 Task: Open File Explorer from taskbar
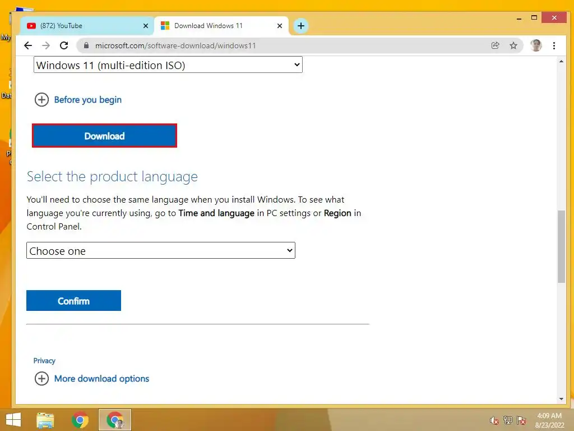[45, 420]
